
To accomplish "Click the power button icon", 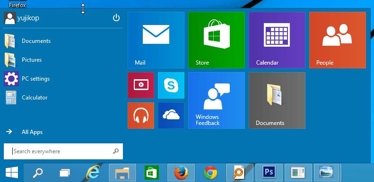I will 116,17.
